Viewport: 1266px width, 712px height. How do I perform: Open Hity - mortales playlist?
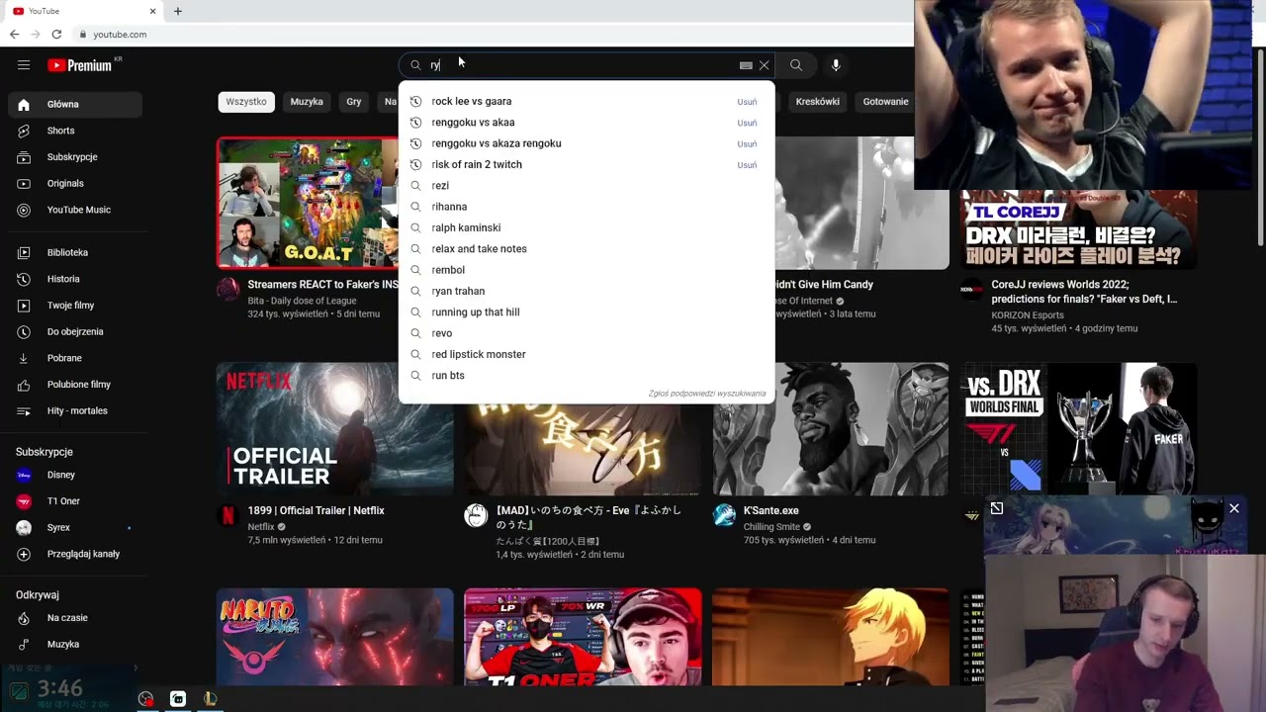pyautogui.click(x=75, y=410)
